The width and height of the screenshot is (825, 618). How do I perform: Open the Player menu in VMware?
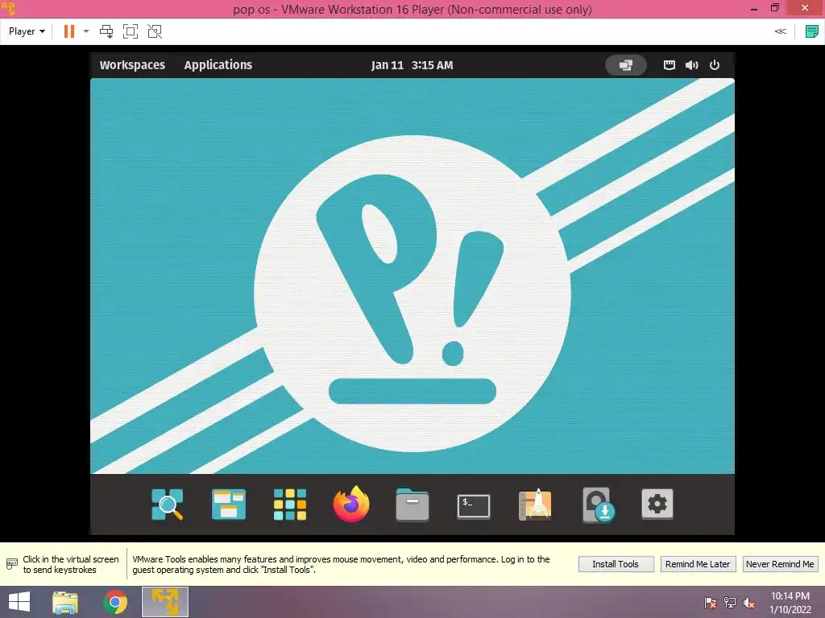(x=27, y=31)
